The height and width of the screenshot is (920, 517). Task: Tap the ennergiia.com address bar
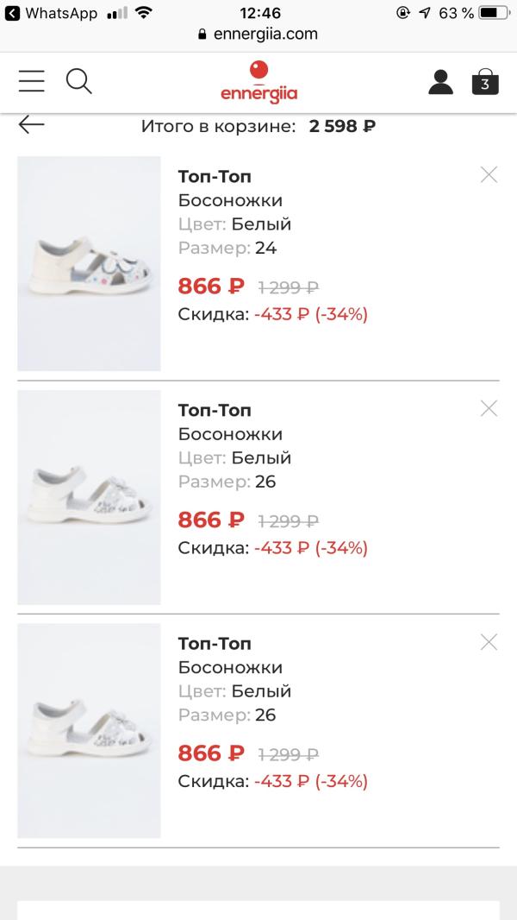(258, 35)
